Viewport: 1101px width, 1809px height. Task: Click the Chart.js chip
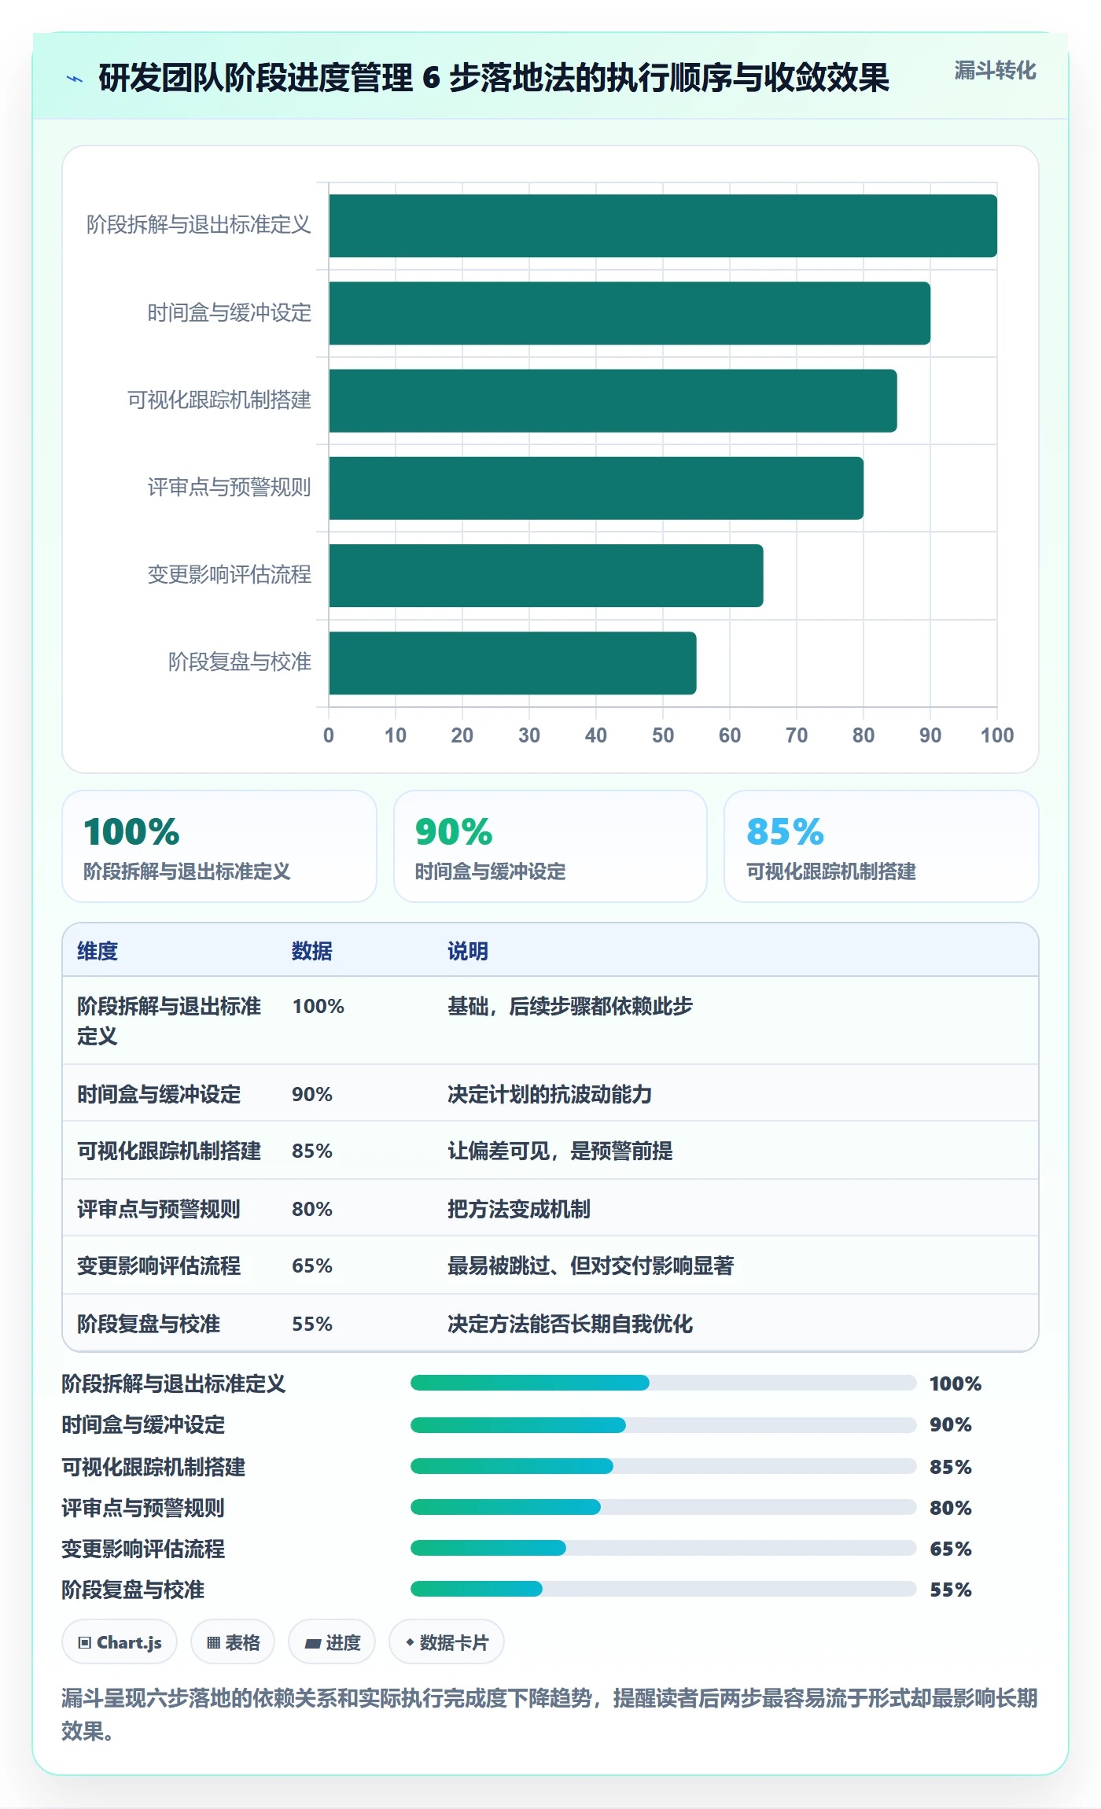120,1642
